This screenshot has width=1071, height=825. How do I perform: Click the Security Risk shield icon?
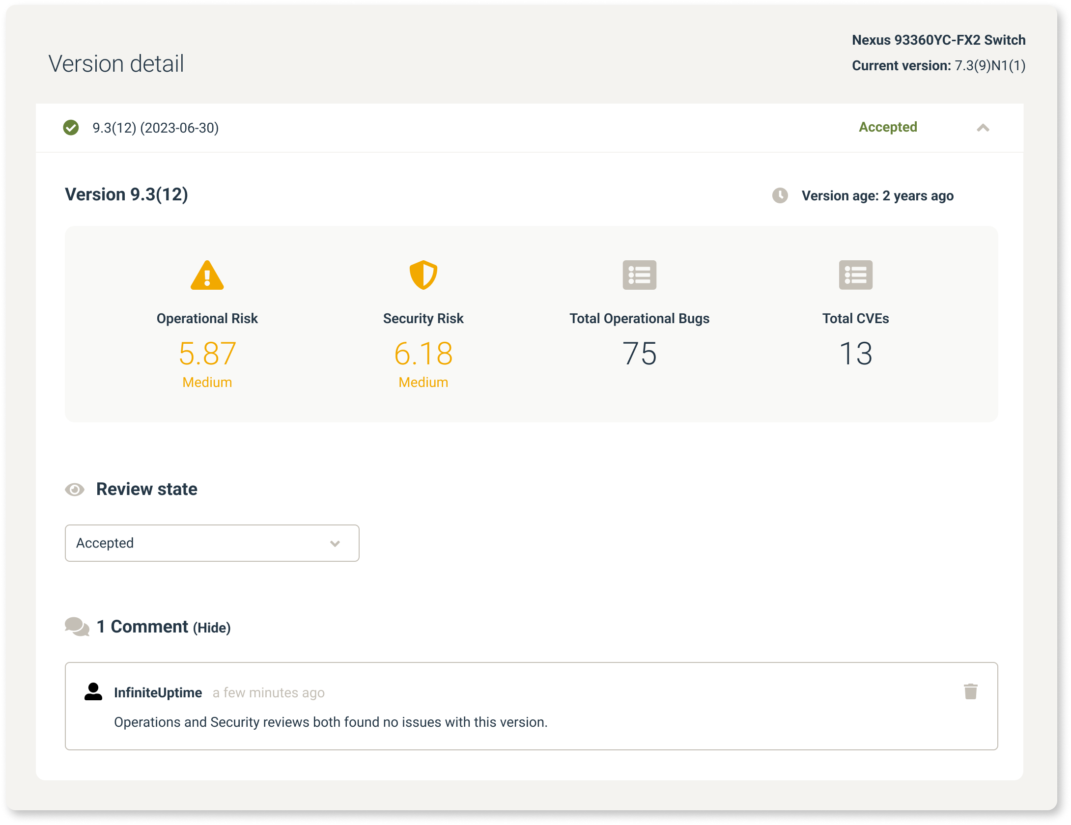click(423, 276)
